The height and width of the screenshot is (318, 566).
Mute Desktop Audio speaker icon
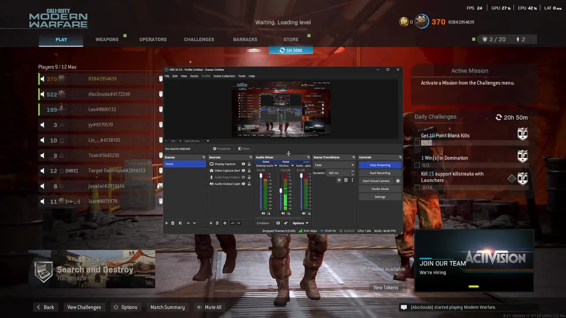pos(263,213)
